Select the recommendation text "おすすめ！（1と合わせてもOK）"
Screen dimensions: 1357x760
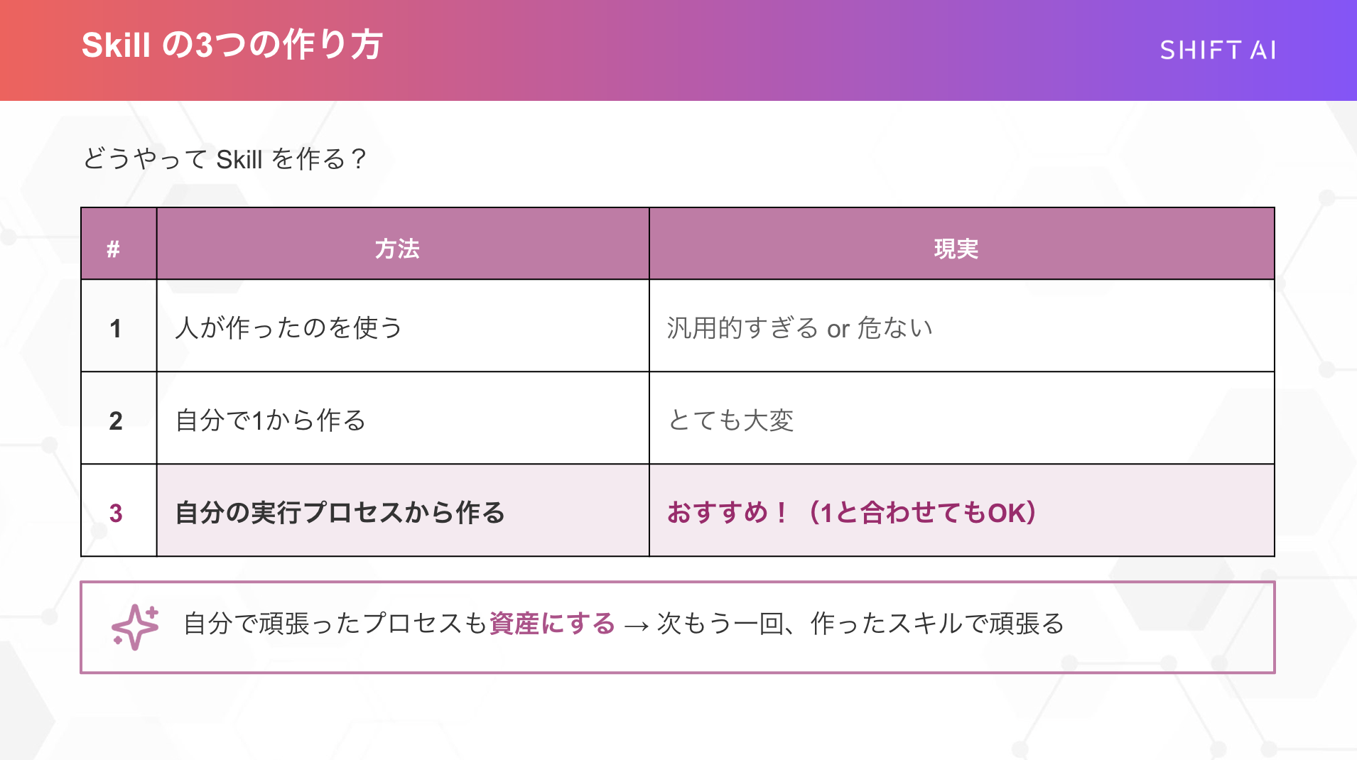(852, 513)
